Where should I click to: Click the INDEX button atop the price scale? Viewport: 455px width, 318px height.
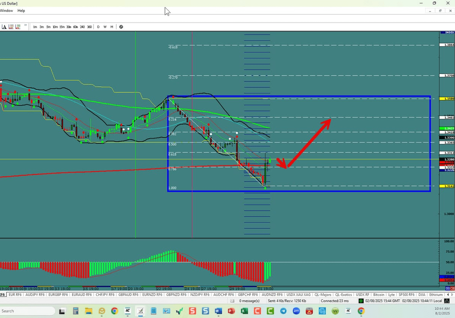coord(447,32)
